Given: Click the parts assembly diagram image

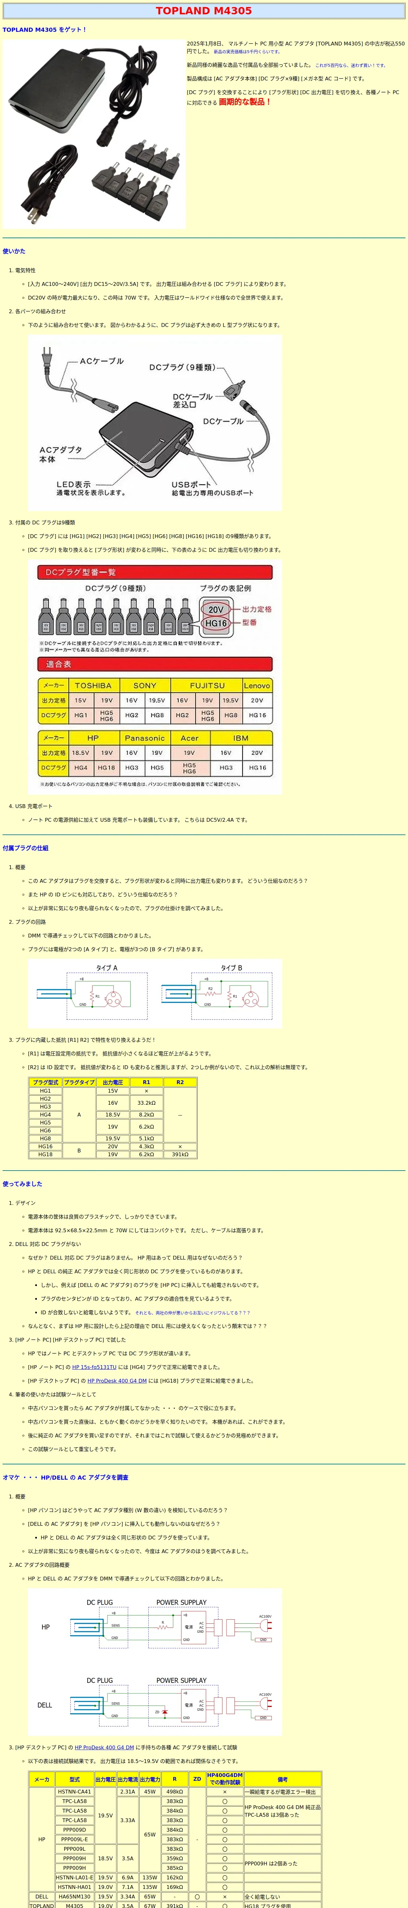Looking at the screenshot, I should [155, 423].
